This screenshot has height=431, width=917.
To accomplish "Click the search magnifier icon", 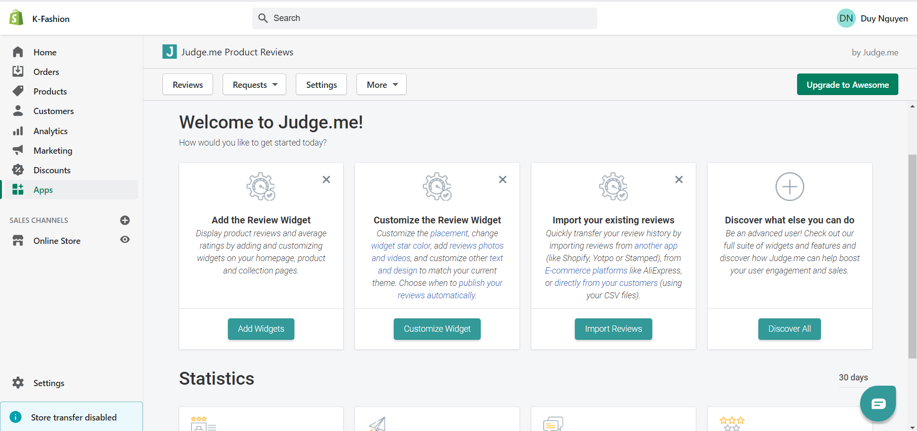I will click(x=263, y=18).
